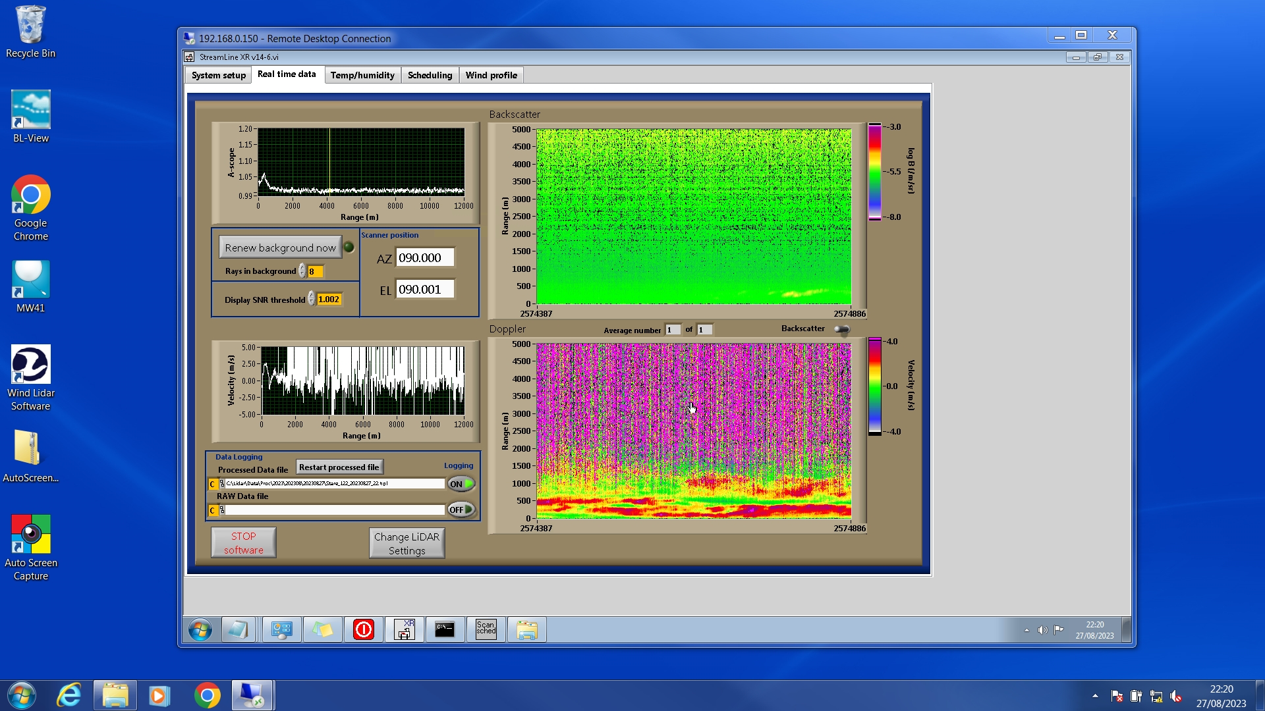The height and width of the screenshot is (711, 1265).
Task: Flip the Backscatter switch above Doppler plot
Action: 842,329
